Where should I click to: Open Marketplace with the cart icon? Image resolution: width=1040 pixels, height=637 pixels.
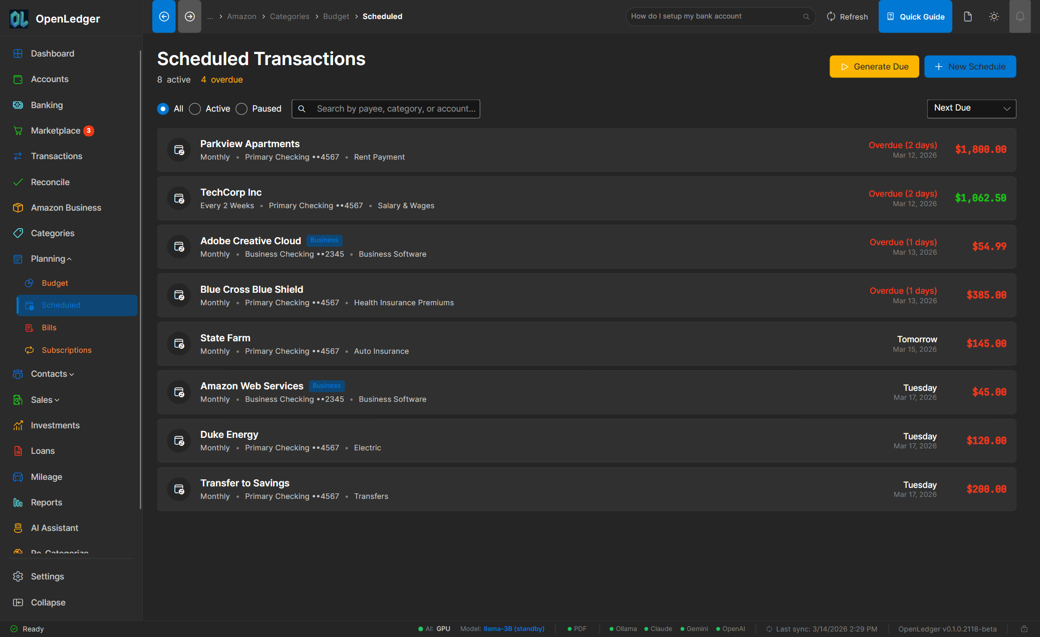point(18,131)
